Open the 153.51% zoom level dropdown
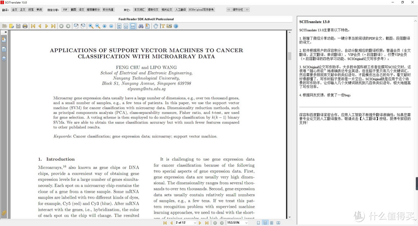Viewport: 418px width, 226px height. (246, 223)
